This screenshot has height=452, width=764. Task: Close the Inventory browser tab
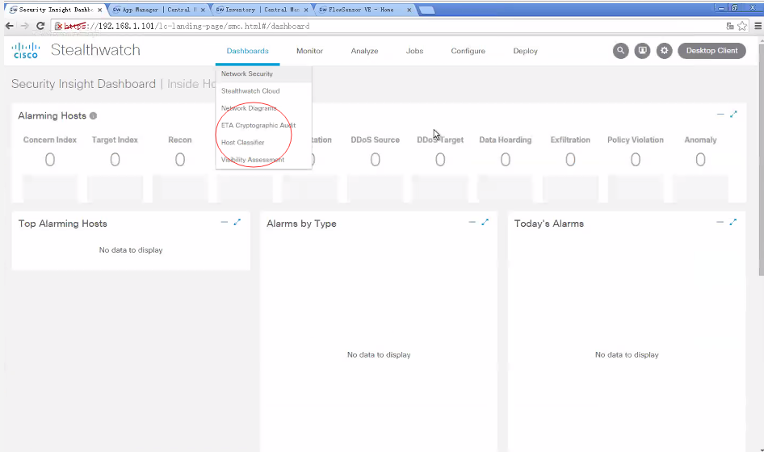pyautogui.click(x=306, y=10)
